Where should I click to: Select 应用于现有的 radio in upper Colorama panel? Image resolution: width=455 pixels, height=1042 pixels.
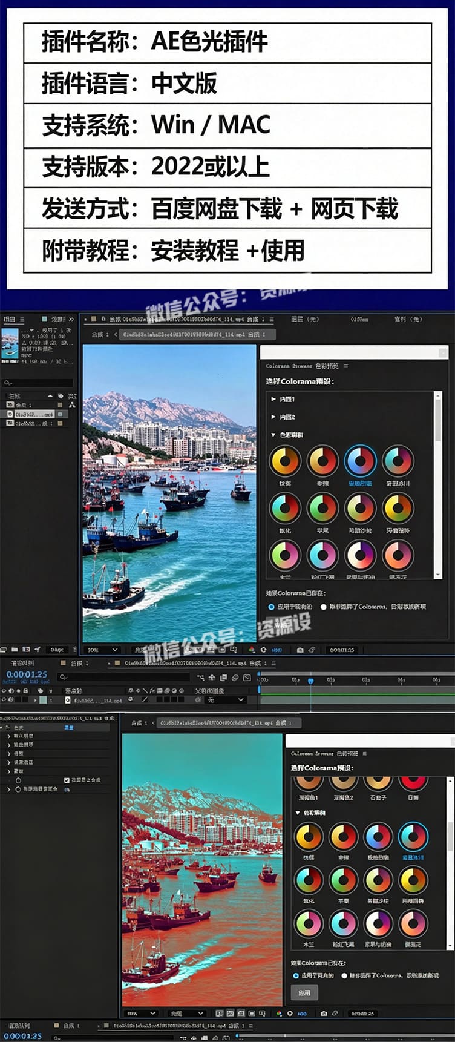271,607
